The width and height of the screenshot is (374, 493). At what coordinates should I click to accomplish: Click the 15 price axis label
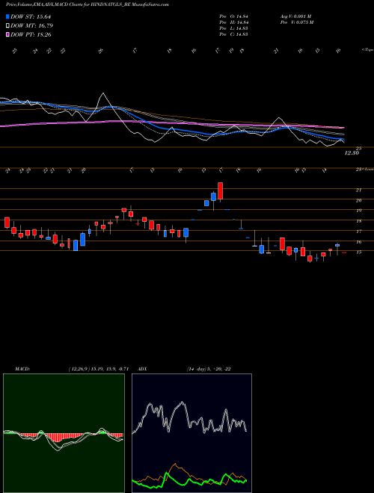coord(358,252)
